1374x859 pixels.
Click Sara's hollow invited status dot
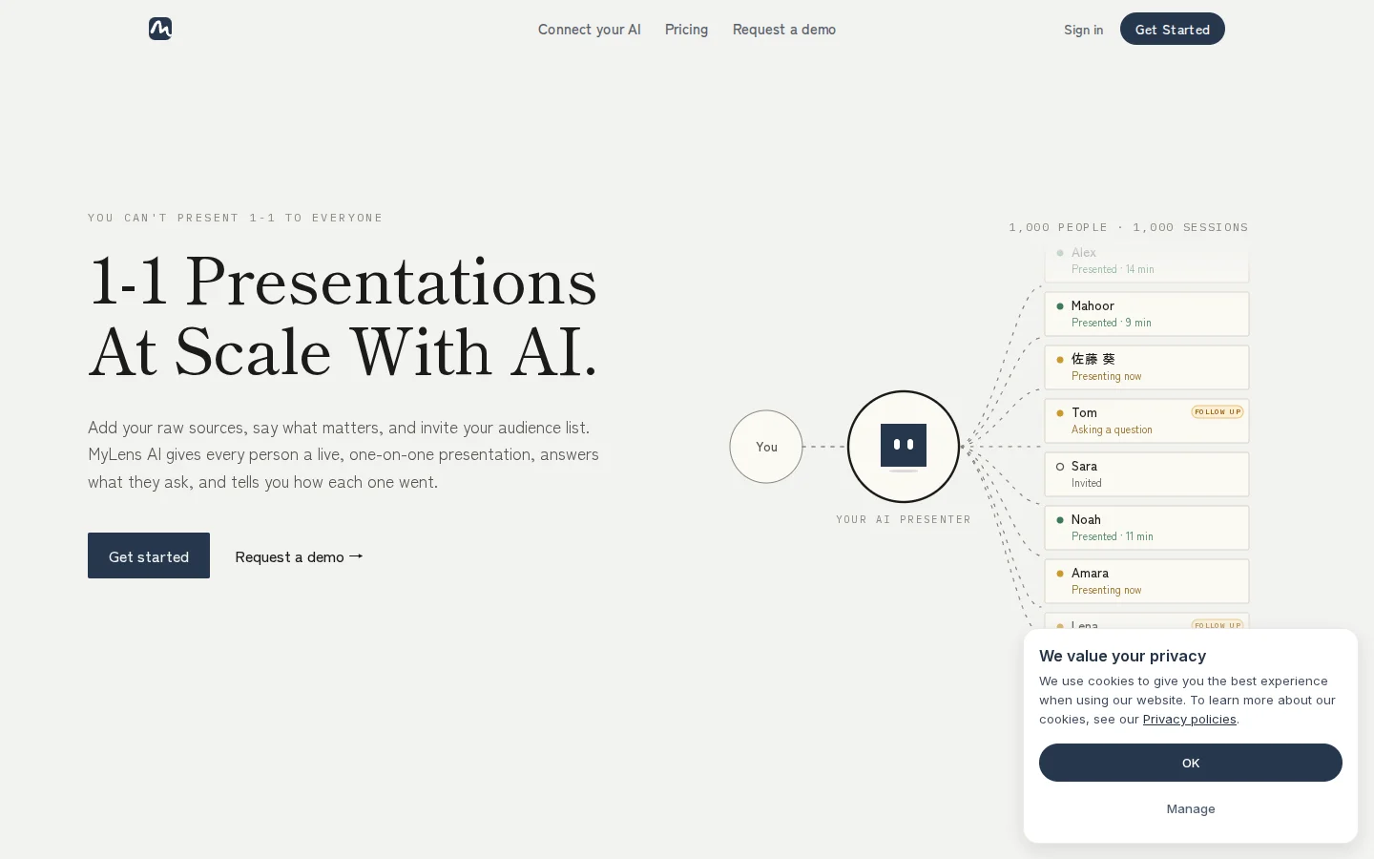pyautogui.click(x=1060, y=467)
